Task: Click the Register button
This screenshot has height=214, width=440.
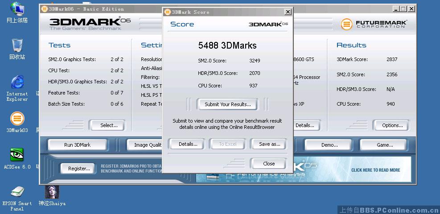Action: [79, 169]
